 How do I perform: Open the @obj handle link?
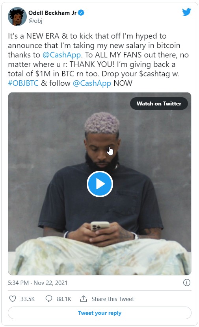[x=35, y=21]
